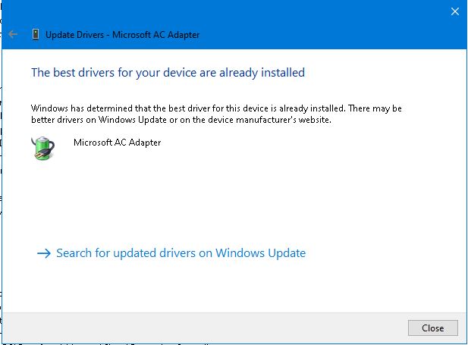Open Search for updated drivers on Windows Update
The image size is (468, 345).
point(181,253)
